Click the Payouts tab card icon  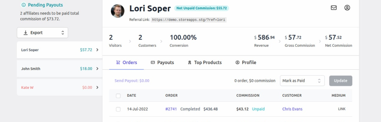(153, 62)
